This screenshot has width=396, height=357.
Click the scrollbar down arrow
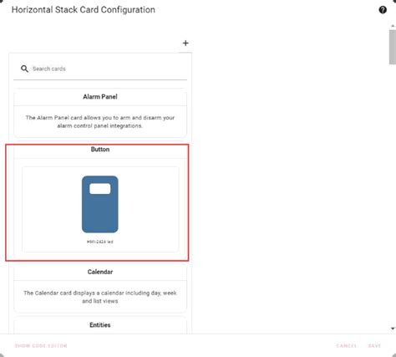click(393, 329)
